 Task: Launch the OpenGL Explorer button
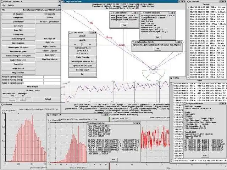pyautogui.click(x=50, y=51)
